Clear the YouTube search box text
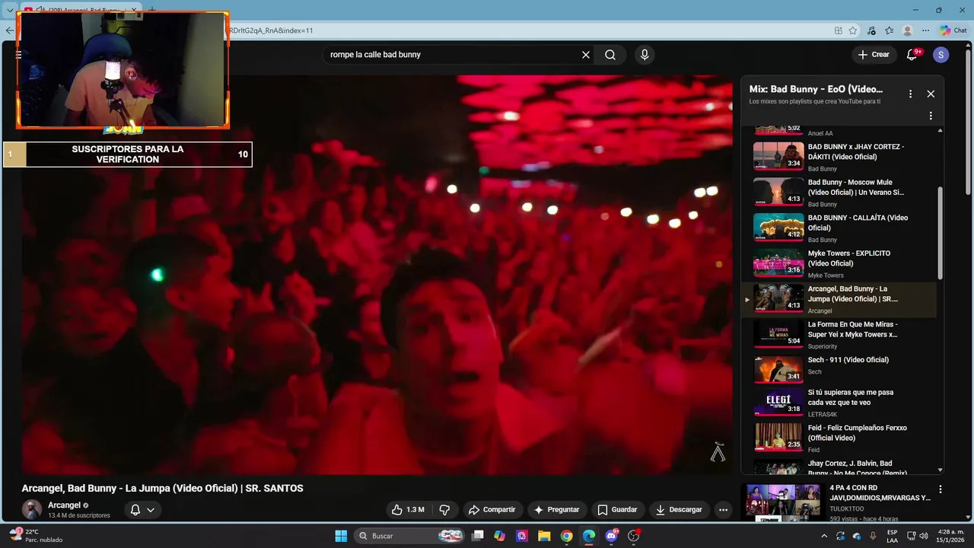This screenshot has width=974, height=548. [x=586, y=55]
